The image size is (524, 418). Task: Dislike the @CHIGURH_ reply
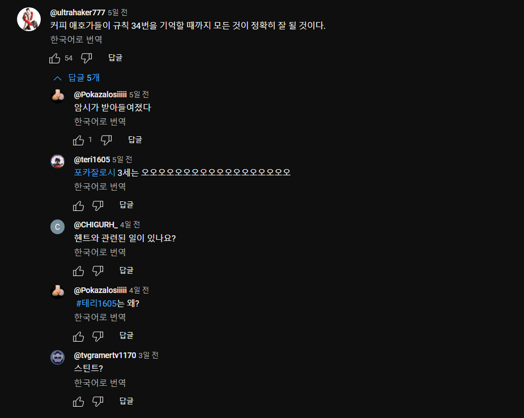click(x=98, y=270)
